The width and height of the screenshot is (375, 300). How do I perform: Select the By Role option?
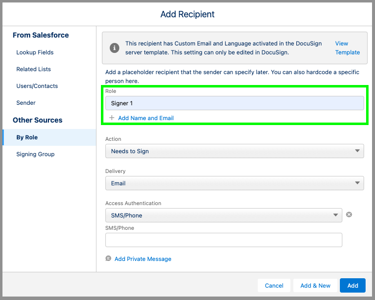pyautogui.click(x=49, y=137)
